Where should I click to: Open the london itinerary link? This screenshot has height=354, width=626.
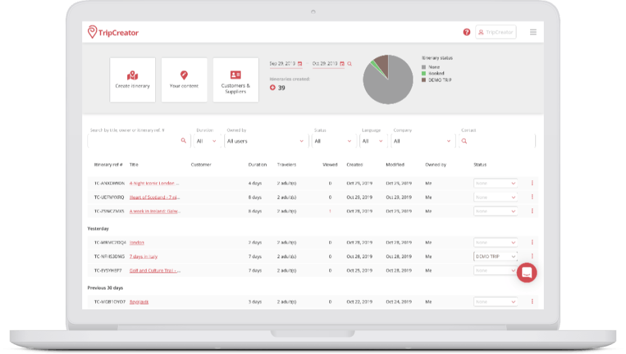coord(136,243)
